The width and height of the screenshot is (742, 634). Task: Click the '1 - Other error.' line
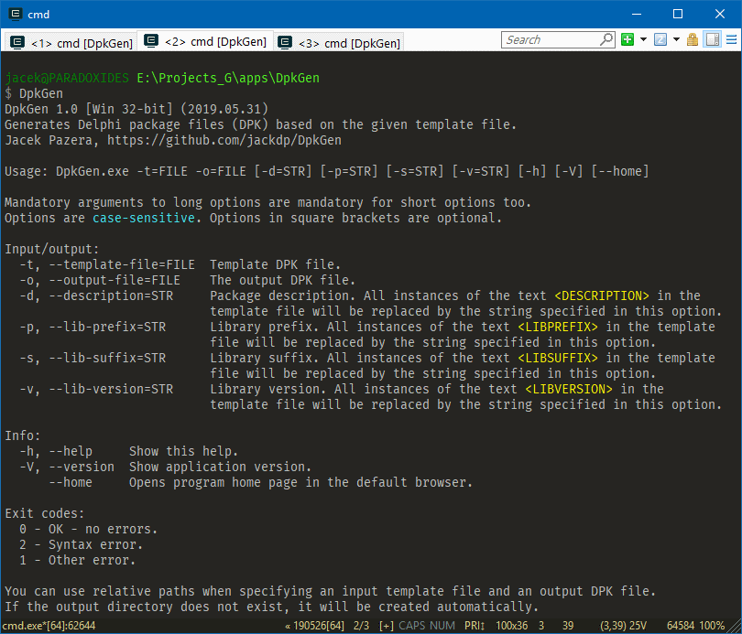click(78, 560)
